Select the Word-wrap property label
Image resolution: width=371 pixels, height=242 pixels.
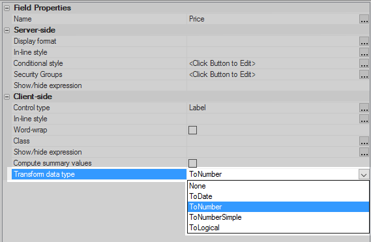click(x=30, y=130)
